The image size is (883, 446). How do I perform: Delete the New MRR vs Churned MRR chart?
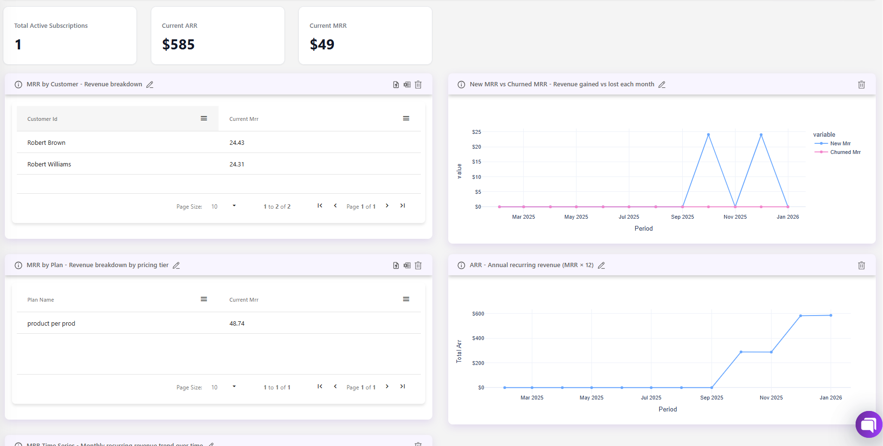[x=861, y=84]
